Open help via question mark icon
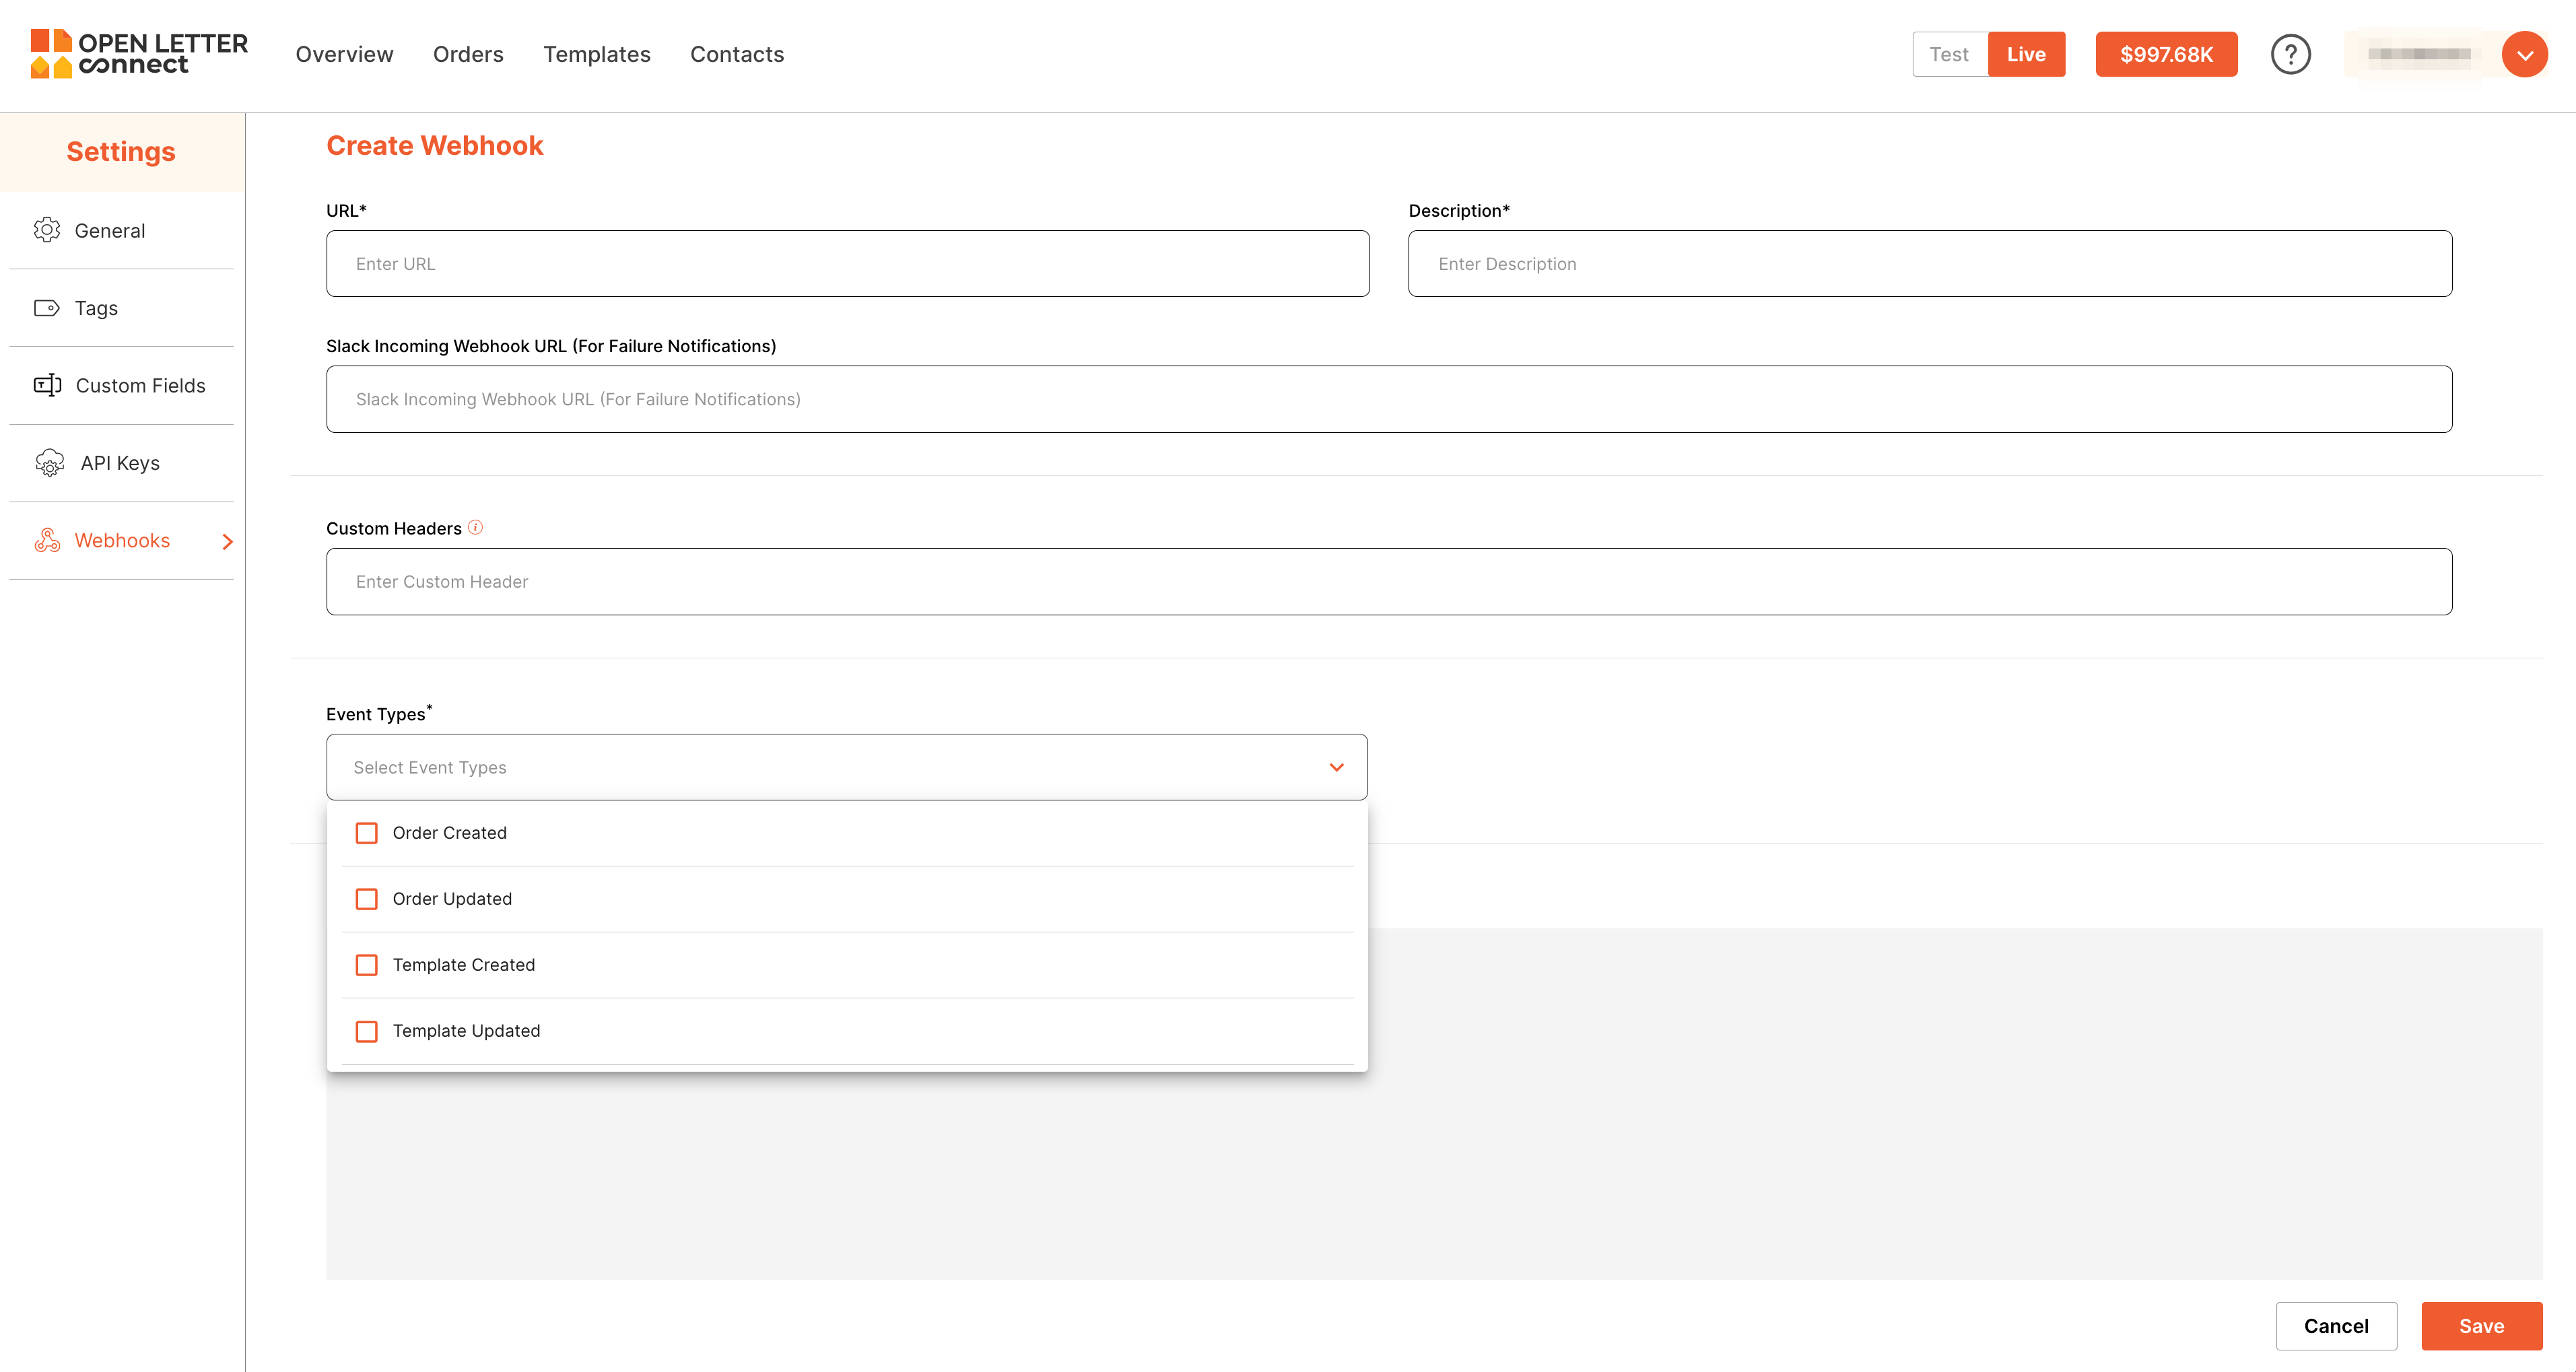 (2290, 54)
